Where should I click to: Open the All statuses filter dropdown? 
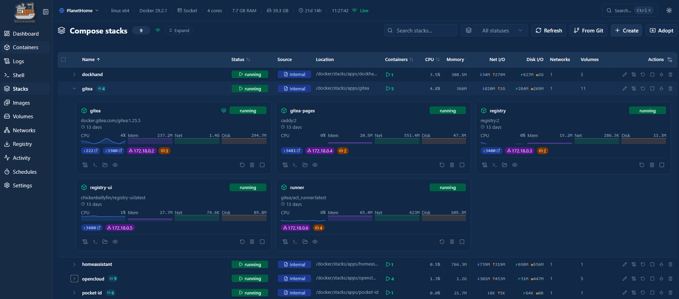click(494, 31)
